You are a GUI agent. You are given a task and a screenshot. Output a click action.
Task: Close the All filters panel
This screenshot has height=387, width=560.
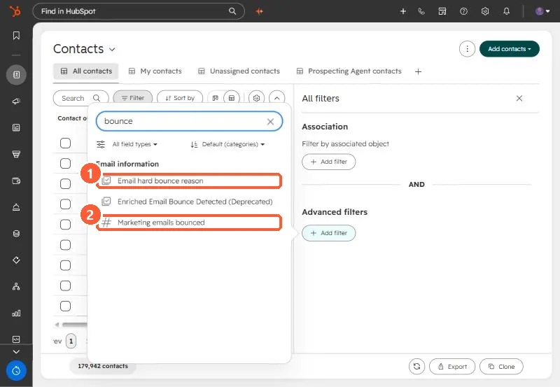click(x=519, y=98)
